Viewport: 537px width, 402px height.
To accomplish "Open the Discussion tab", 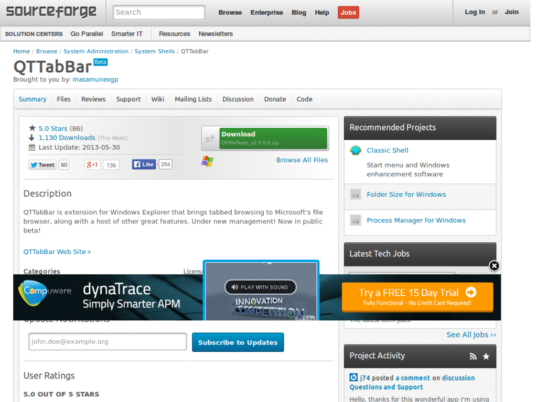I will click(238, 99).
